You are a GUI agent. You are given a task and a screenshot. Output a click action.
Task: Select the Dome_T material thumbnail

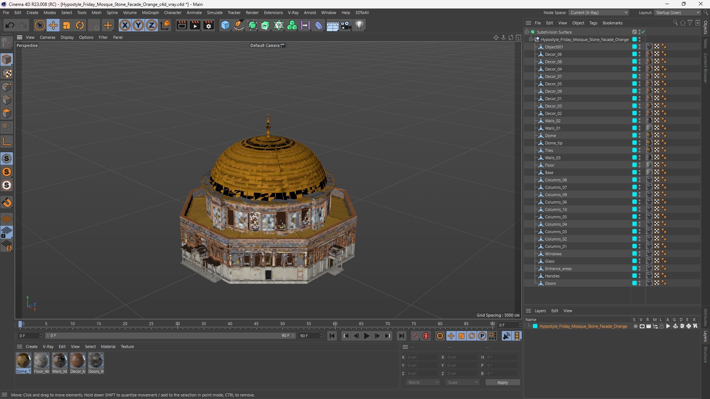coord(23,363)
